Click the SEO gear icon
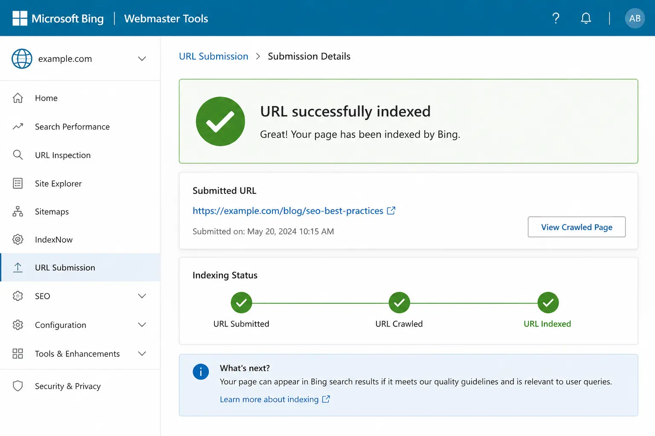This screenshot has width=655, height=436. click(18, 296)
